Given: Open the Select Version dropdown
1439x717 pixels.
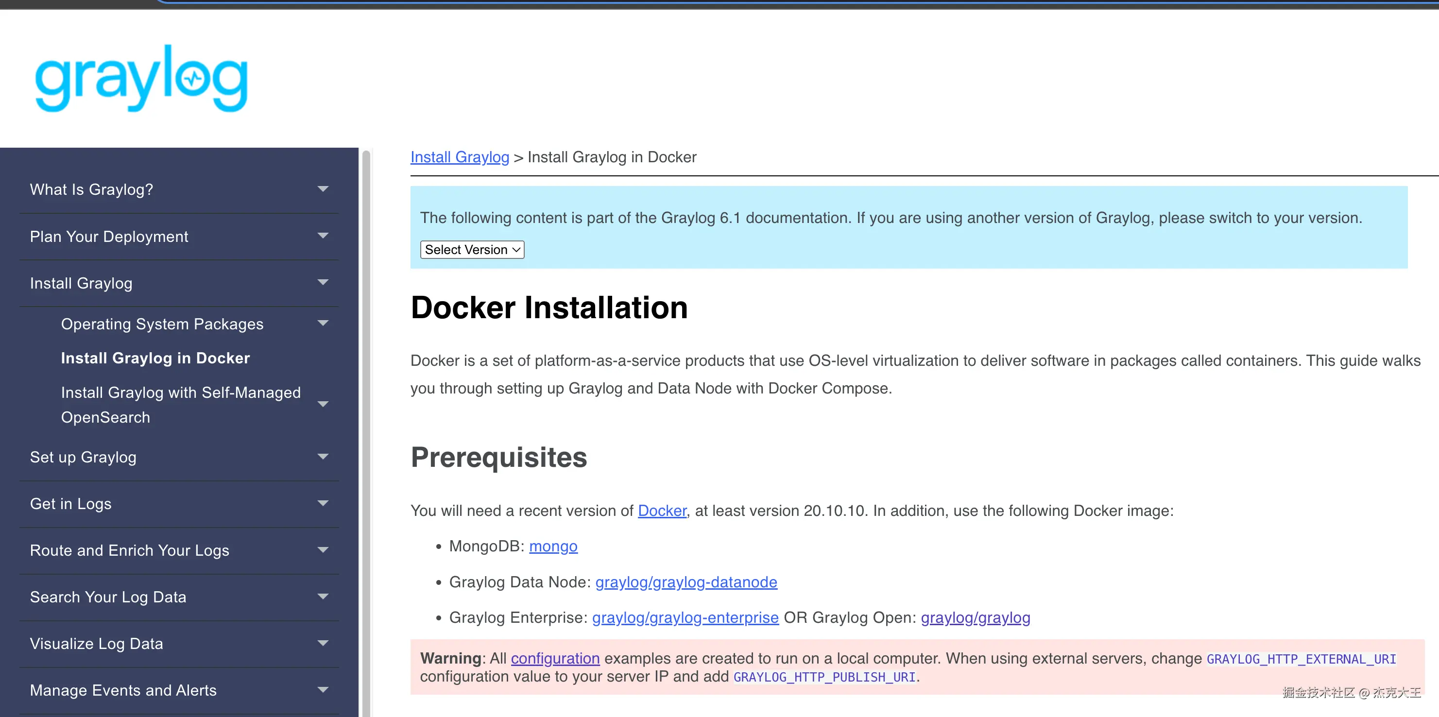Looking at the screenshot, I should (471, 250).
